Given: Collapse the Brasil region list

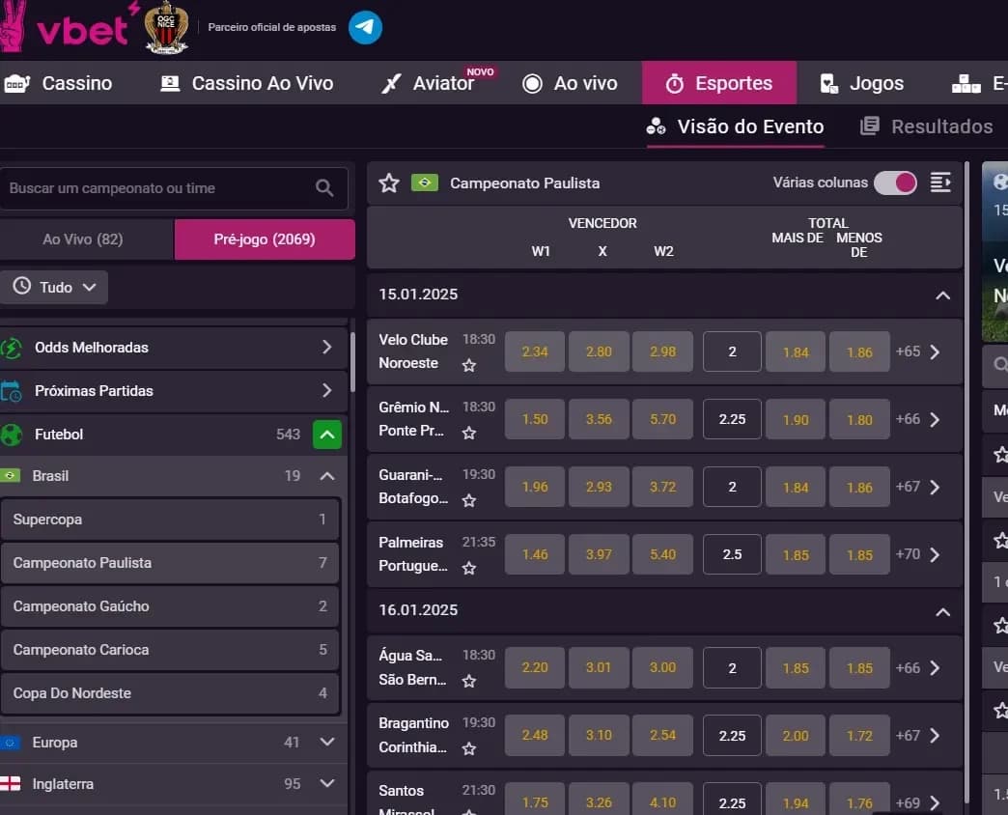Looking at the screenshot, I should [327, 476].
